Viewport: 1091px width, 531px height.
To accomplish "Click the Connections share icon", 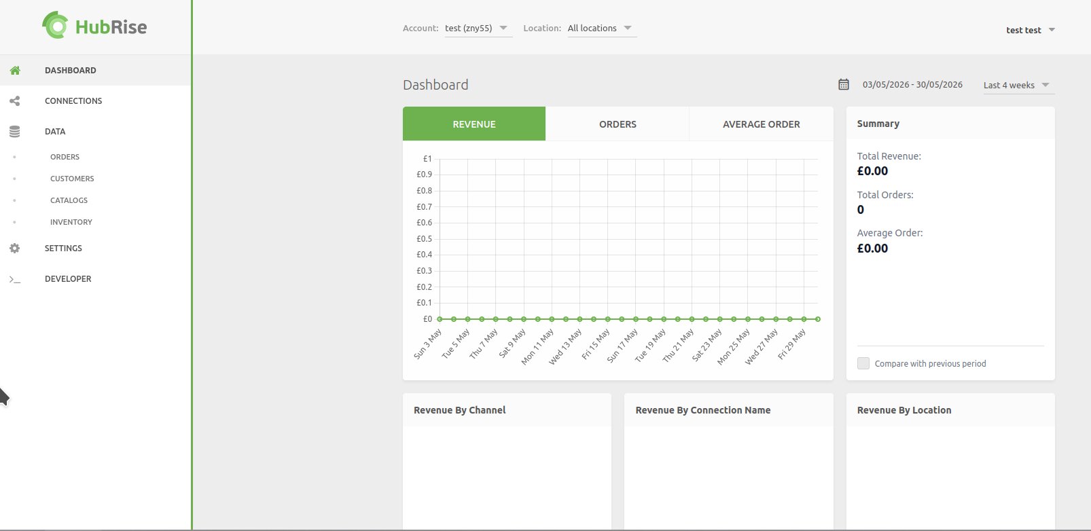I will (x=15, y=100).
